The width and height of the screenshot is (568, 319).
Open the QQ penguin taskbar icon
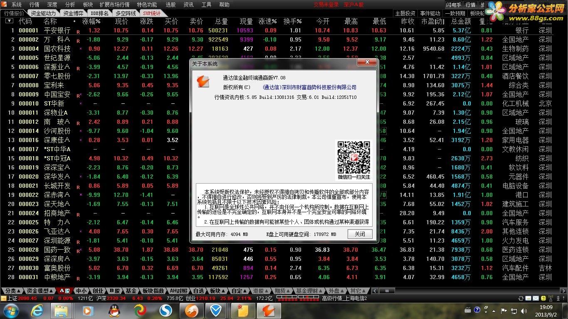[x=114, y=310]
